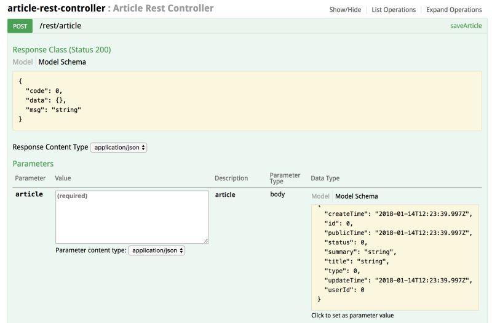Screen dimensions: 492x323
Task: Switch to Data Type Model tab
Action: click(x=320, y=196)
